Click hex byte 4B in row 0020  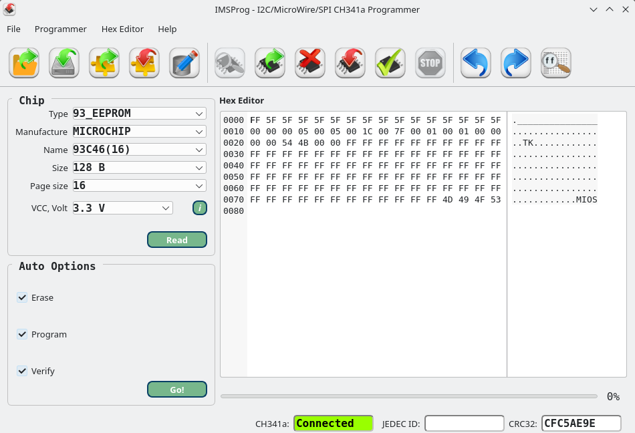[x=303, y=143]
